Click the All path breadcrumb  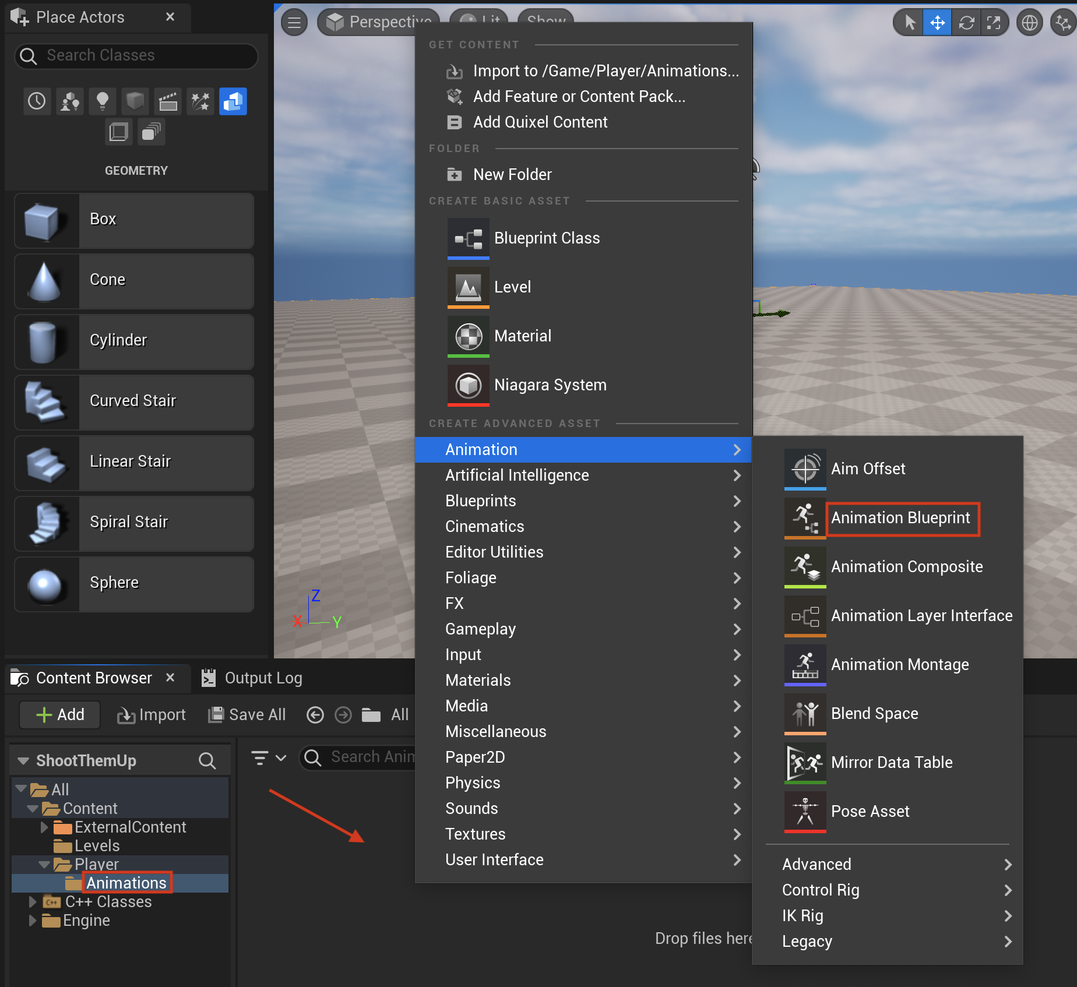[x=400, y=715]
